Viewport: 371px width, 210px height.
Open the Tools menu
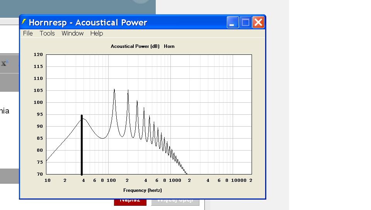(x=47, y=33)
